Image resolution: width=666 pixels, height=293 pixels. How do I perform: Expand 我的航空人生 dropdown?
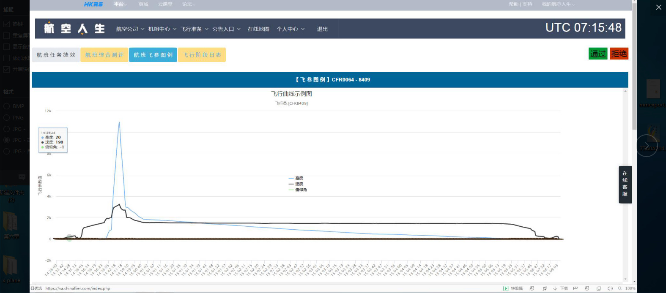(x=558, y=4)
